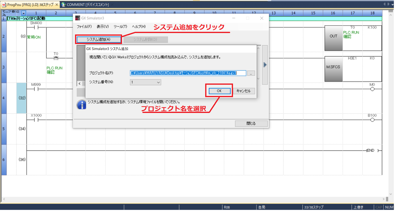Viewport: 396px width, 212px height.
Task: Click the ProgPou program icon on its tab
Action: tap(3, 5)
